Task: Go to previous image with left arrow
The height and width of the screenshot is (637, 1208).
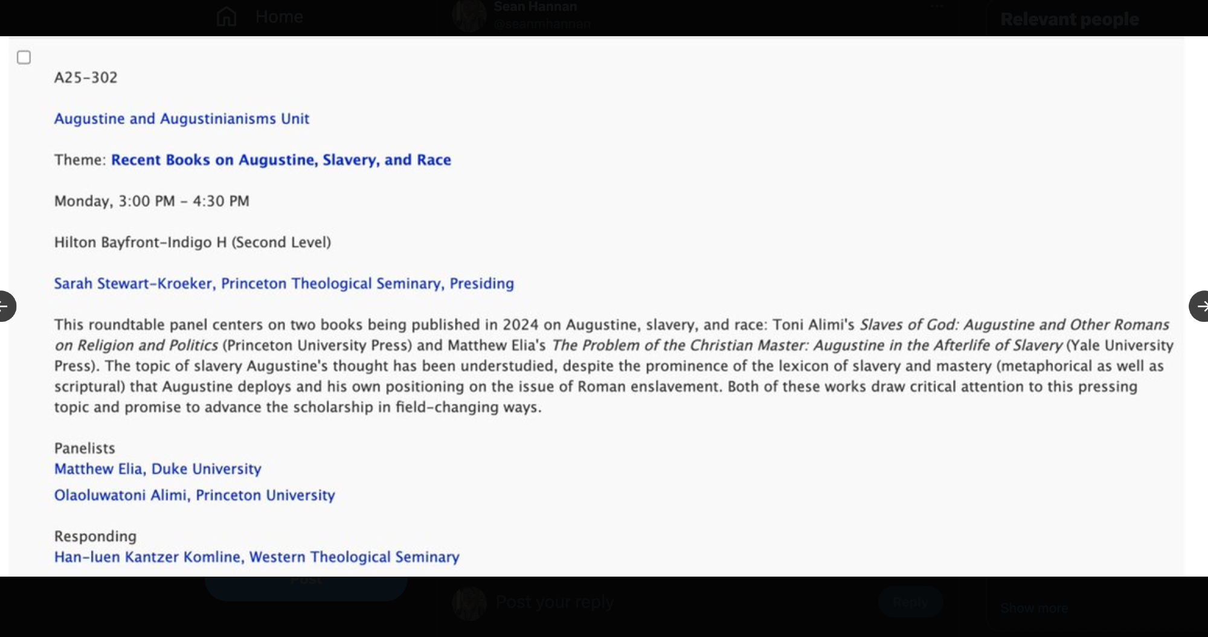Action: coord(5,306)
